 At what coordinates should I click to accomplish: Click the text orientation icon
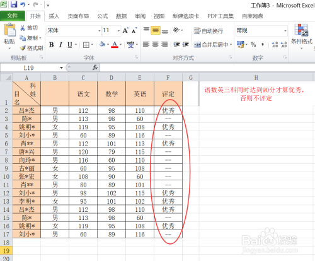[176, 30]
